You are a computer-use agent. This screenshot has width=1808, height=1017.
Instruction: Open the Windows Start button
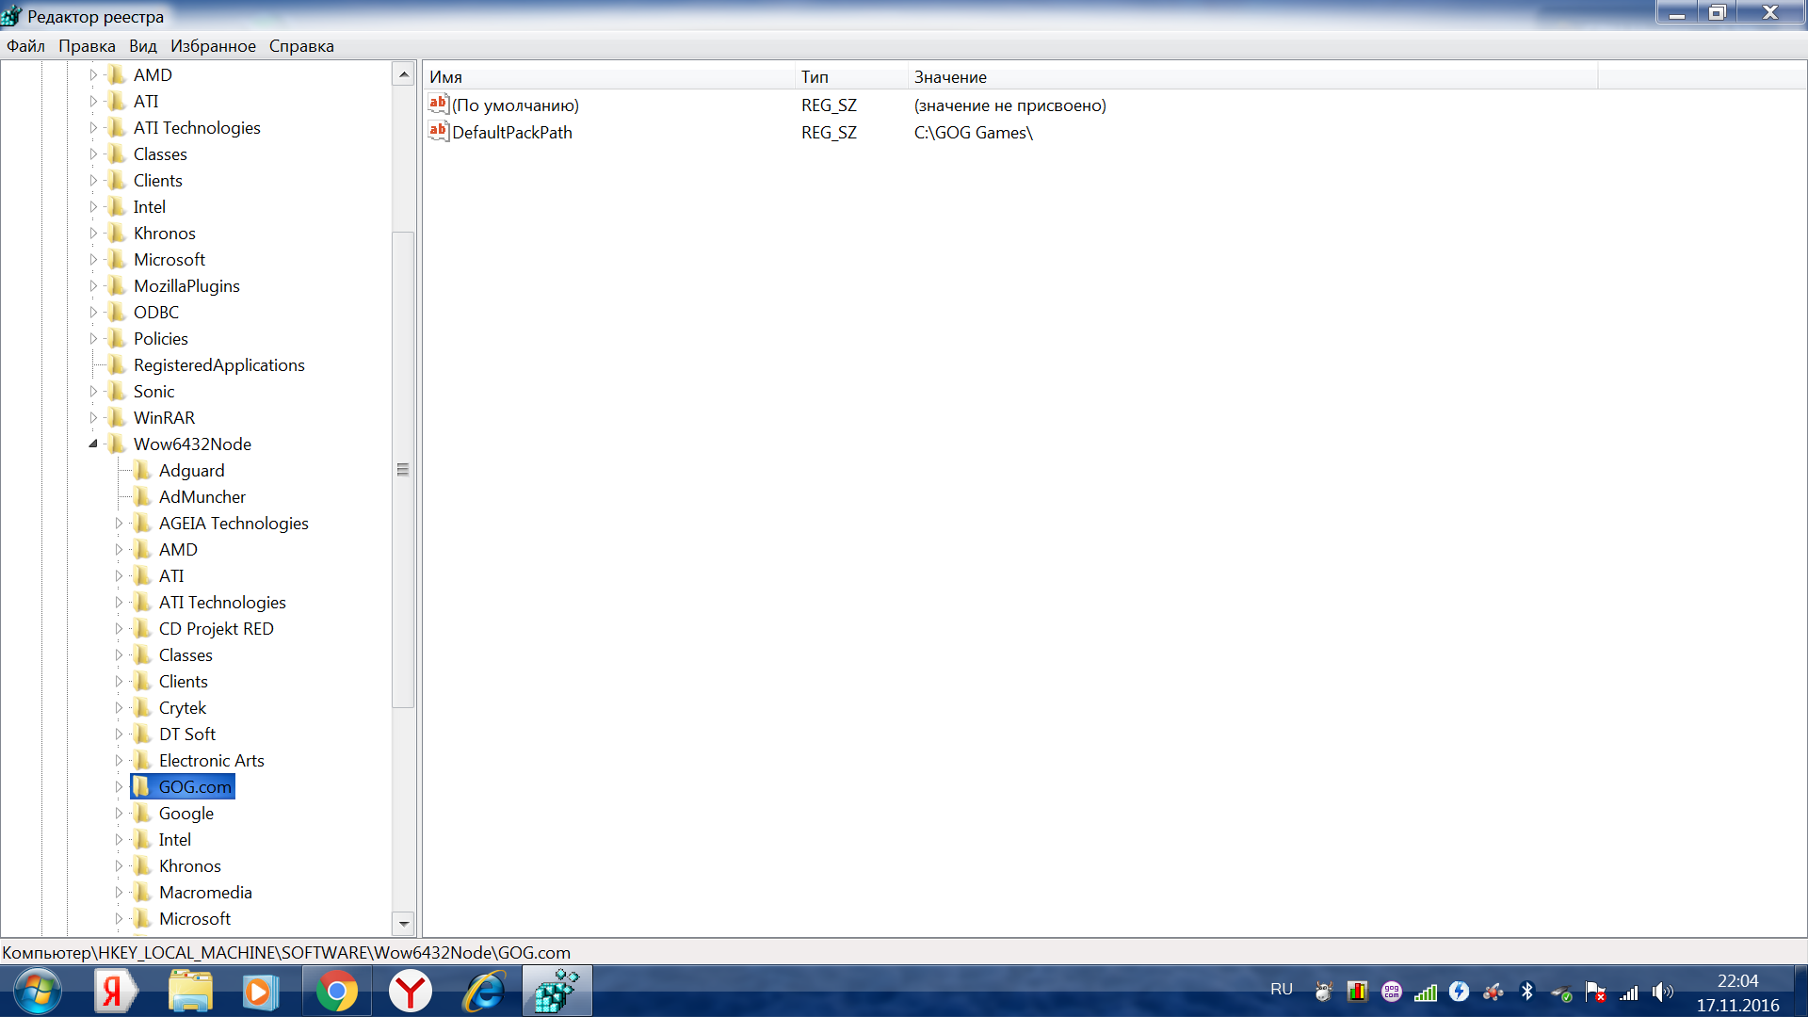pyautogui.click(x=38, y=992)
